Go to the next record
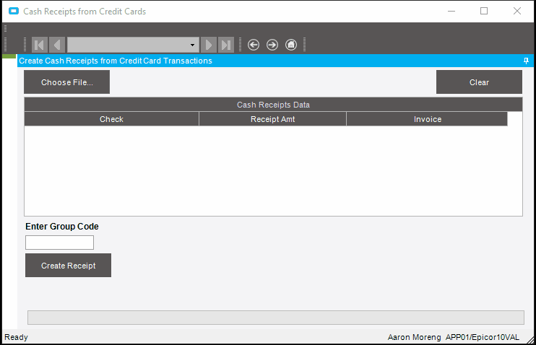Screen dimensions: 536x345 (x=209, y=45)
